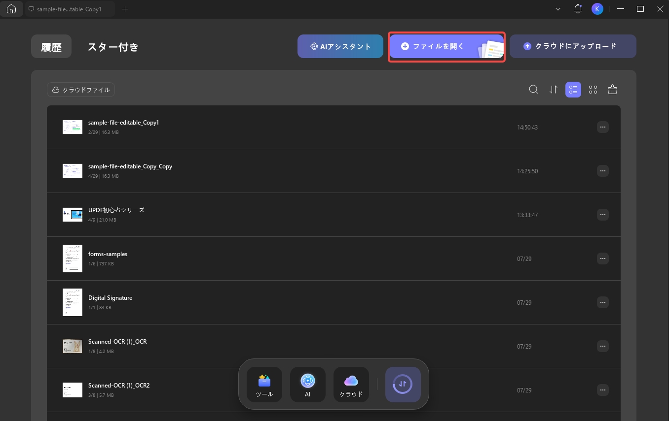669x421 pixels.
Task: Open the sort order icon
Action: click(554, 90)
